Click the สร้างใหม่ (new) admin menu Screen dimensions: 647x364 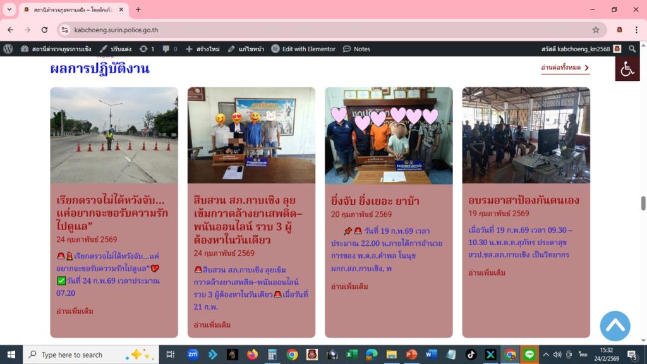click(x=203, y=49)
